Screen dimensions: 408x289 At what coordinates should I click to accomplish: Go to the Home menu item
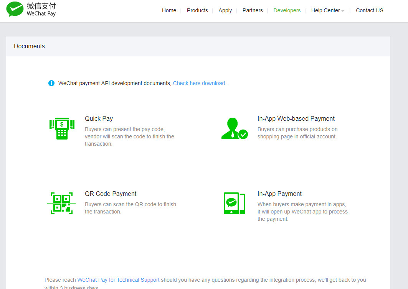click(169, 10)
